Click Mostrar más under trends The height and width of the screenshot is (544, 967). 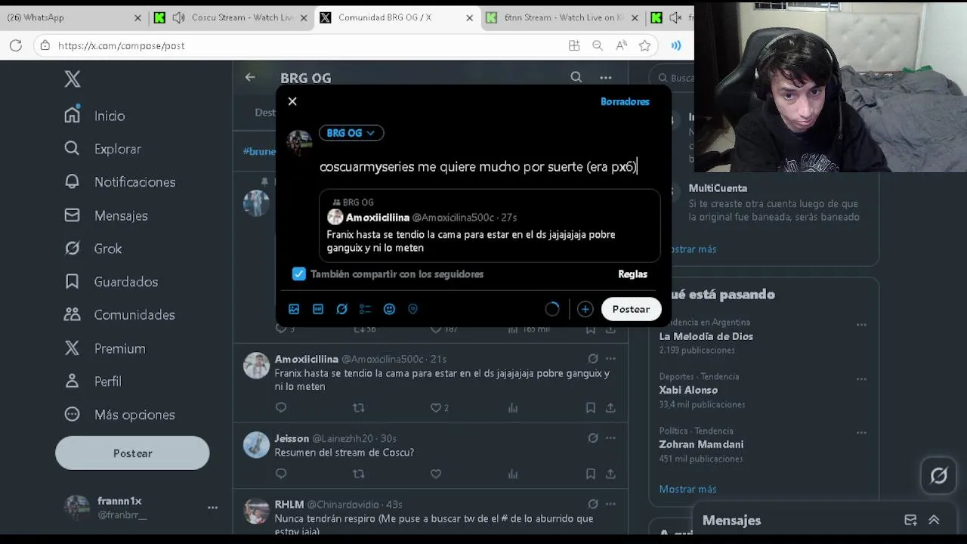[687, 489]
